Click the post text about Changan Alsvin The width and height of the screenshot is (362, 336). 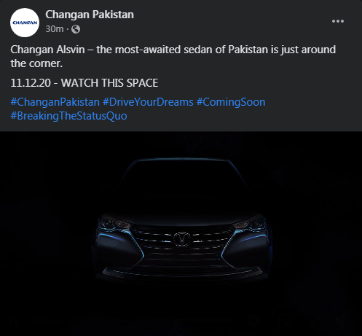point(173,56)
